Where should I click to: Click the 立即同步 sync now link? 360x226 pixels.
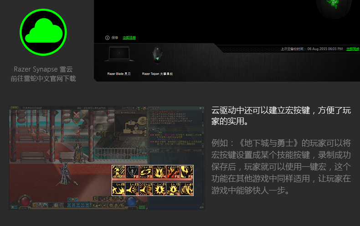tap(353, 49)
